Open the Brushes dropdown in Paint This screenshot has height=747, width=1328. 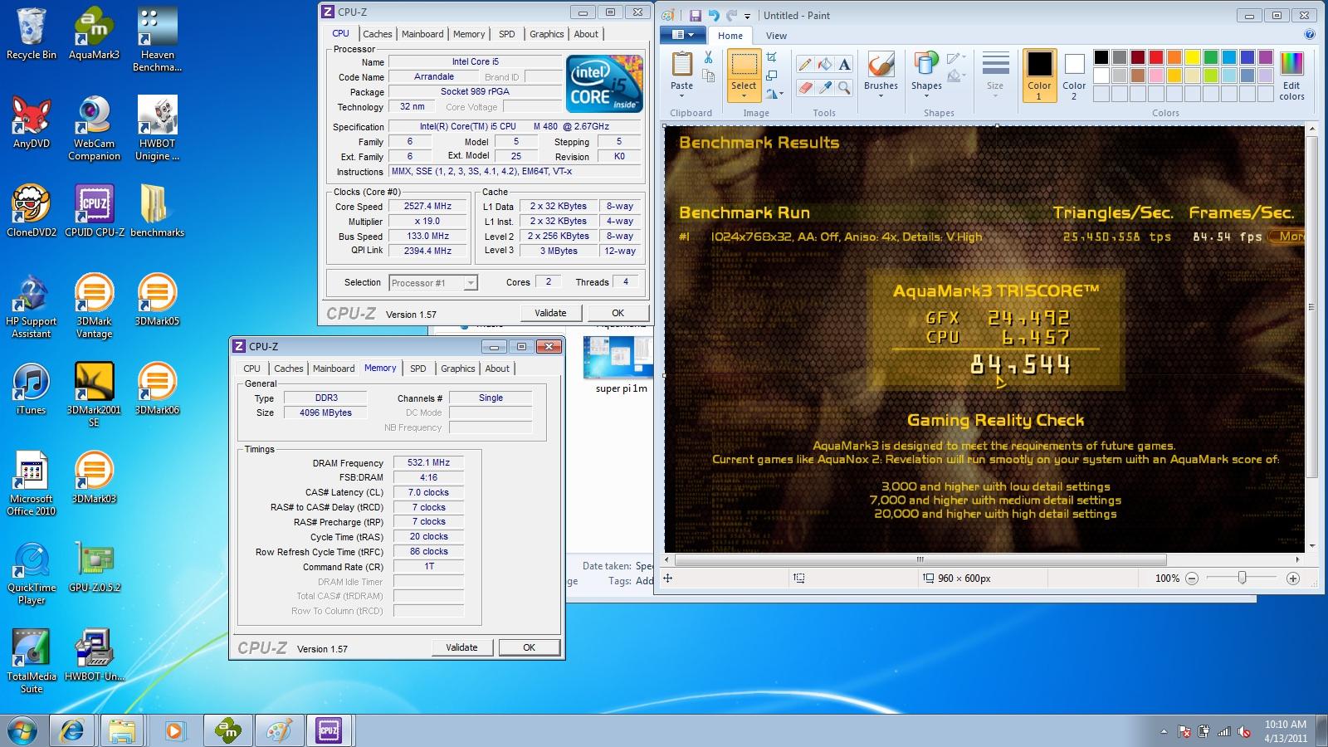pyautogui.click(x=881, y=95)
